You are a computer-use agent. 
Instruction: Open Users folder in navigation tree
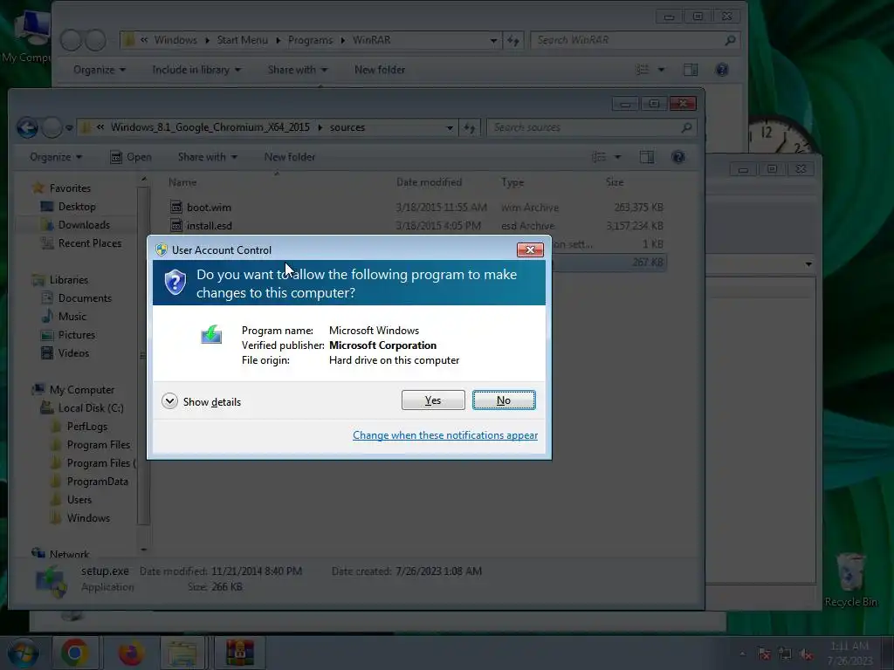point(79,500)
